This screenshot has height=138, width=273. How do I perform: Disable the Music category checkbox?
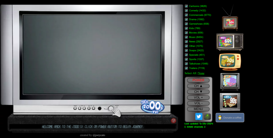[x=186, y=37]
